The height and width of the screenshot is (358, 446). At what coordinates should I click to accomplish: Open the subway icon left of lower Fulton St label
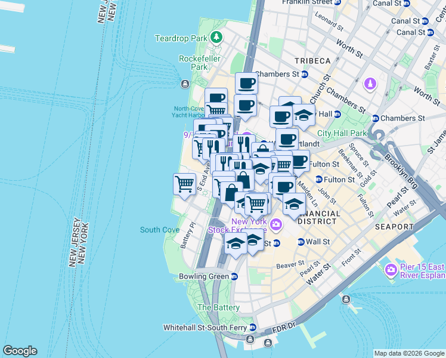319,179
